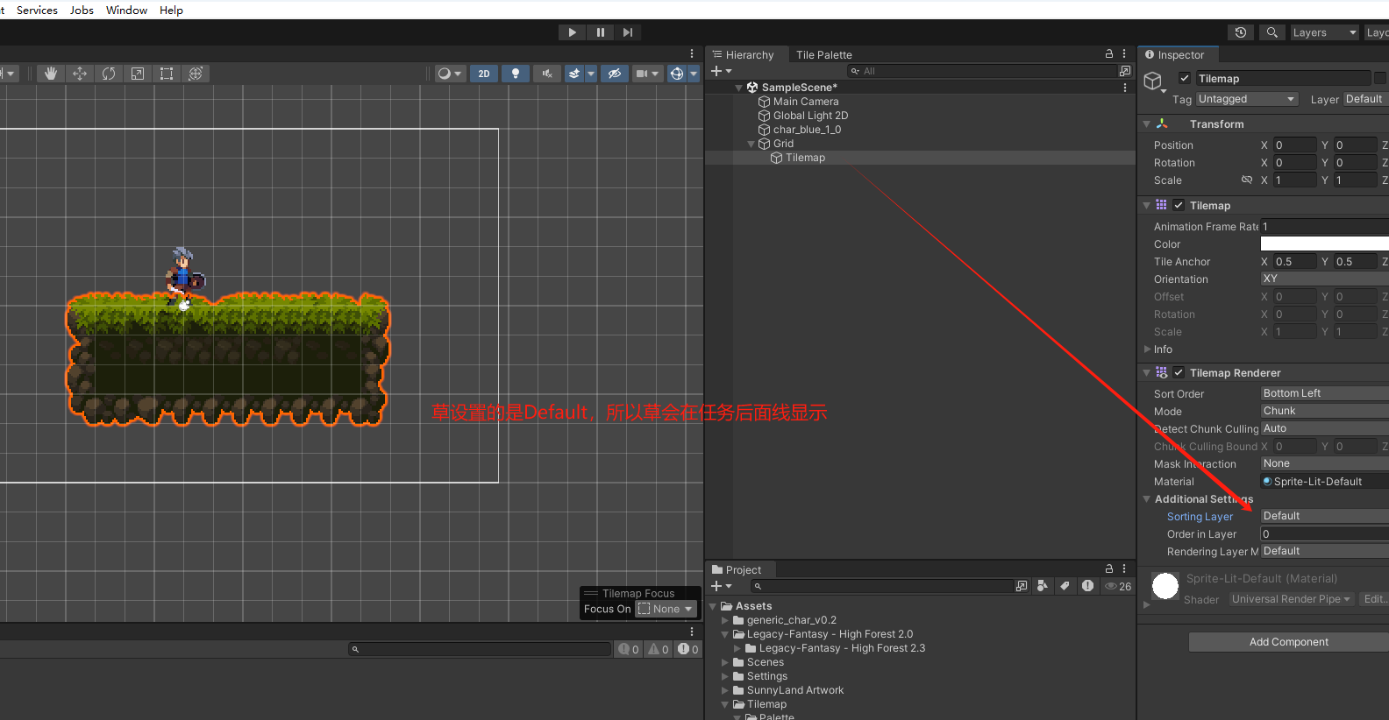Collapse the Grid object node

[x=751, y=144]
